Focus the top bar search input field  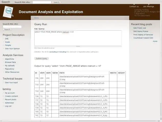coord(42,2)
